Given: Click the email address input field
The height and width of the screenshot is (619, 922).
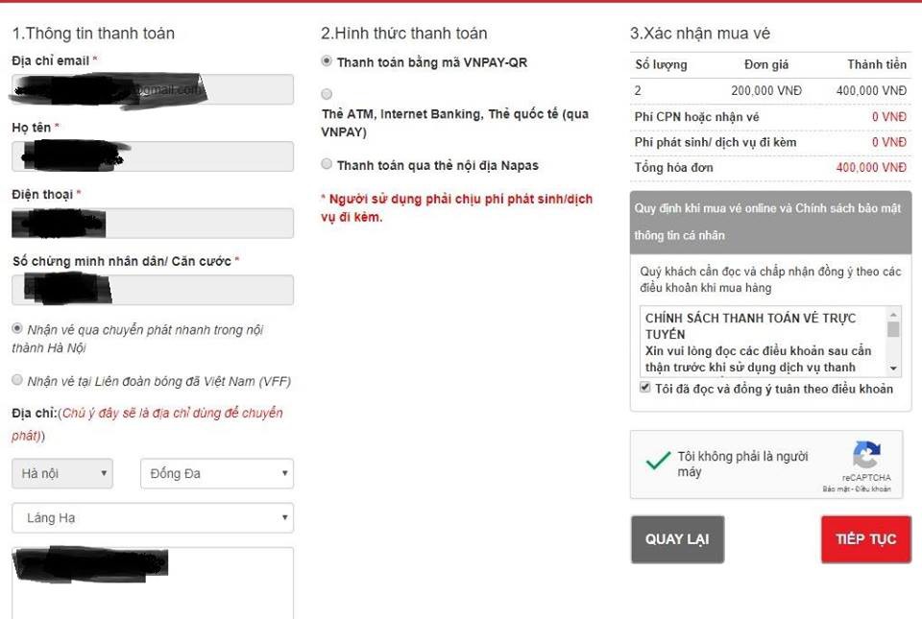Looking at the screenshot, I should coord(152,89).
